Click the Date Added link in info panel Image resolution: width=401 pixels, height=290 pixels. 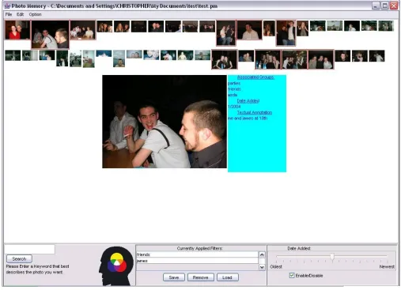(248, 101)
